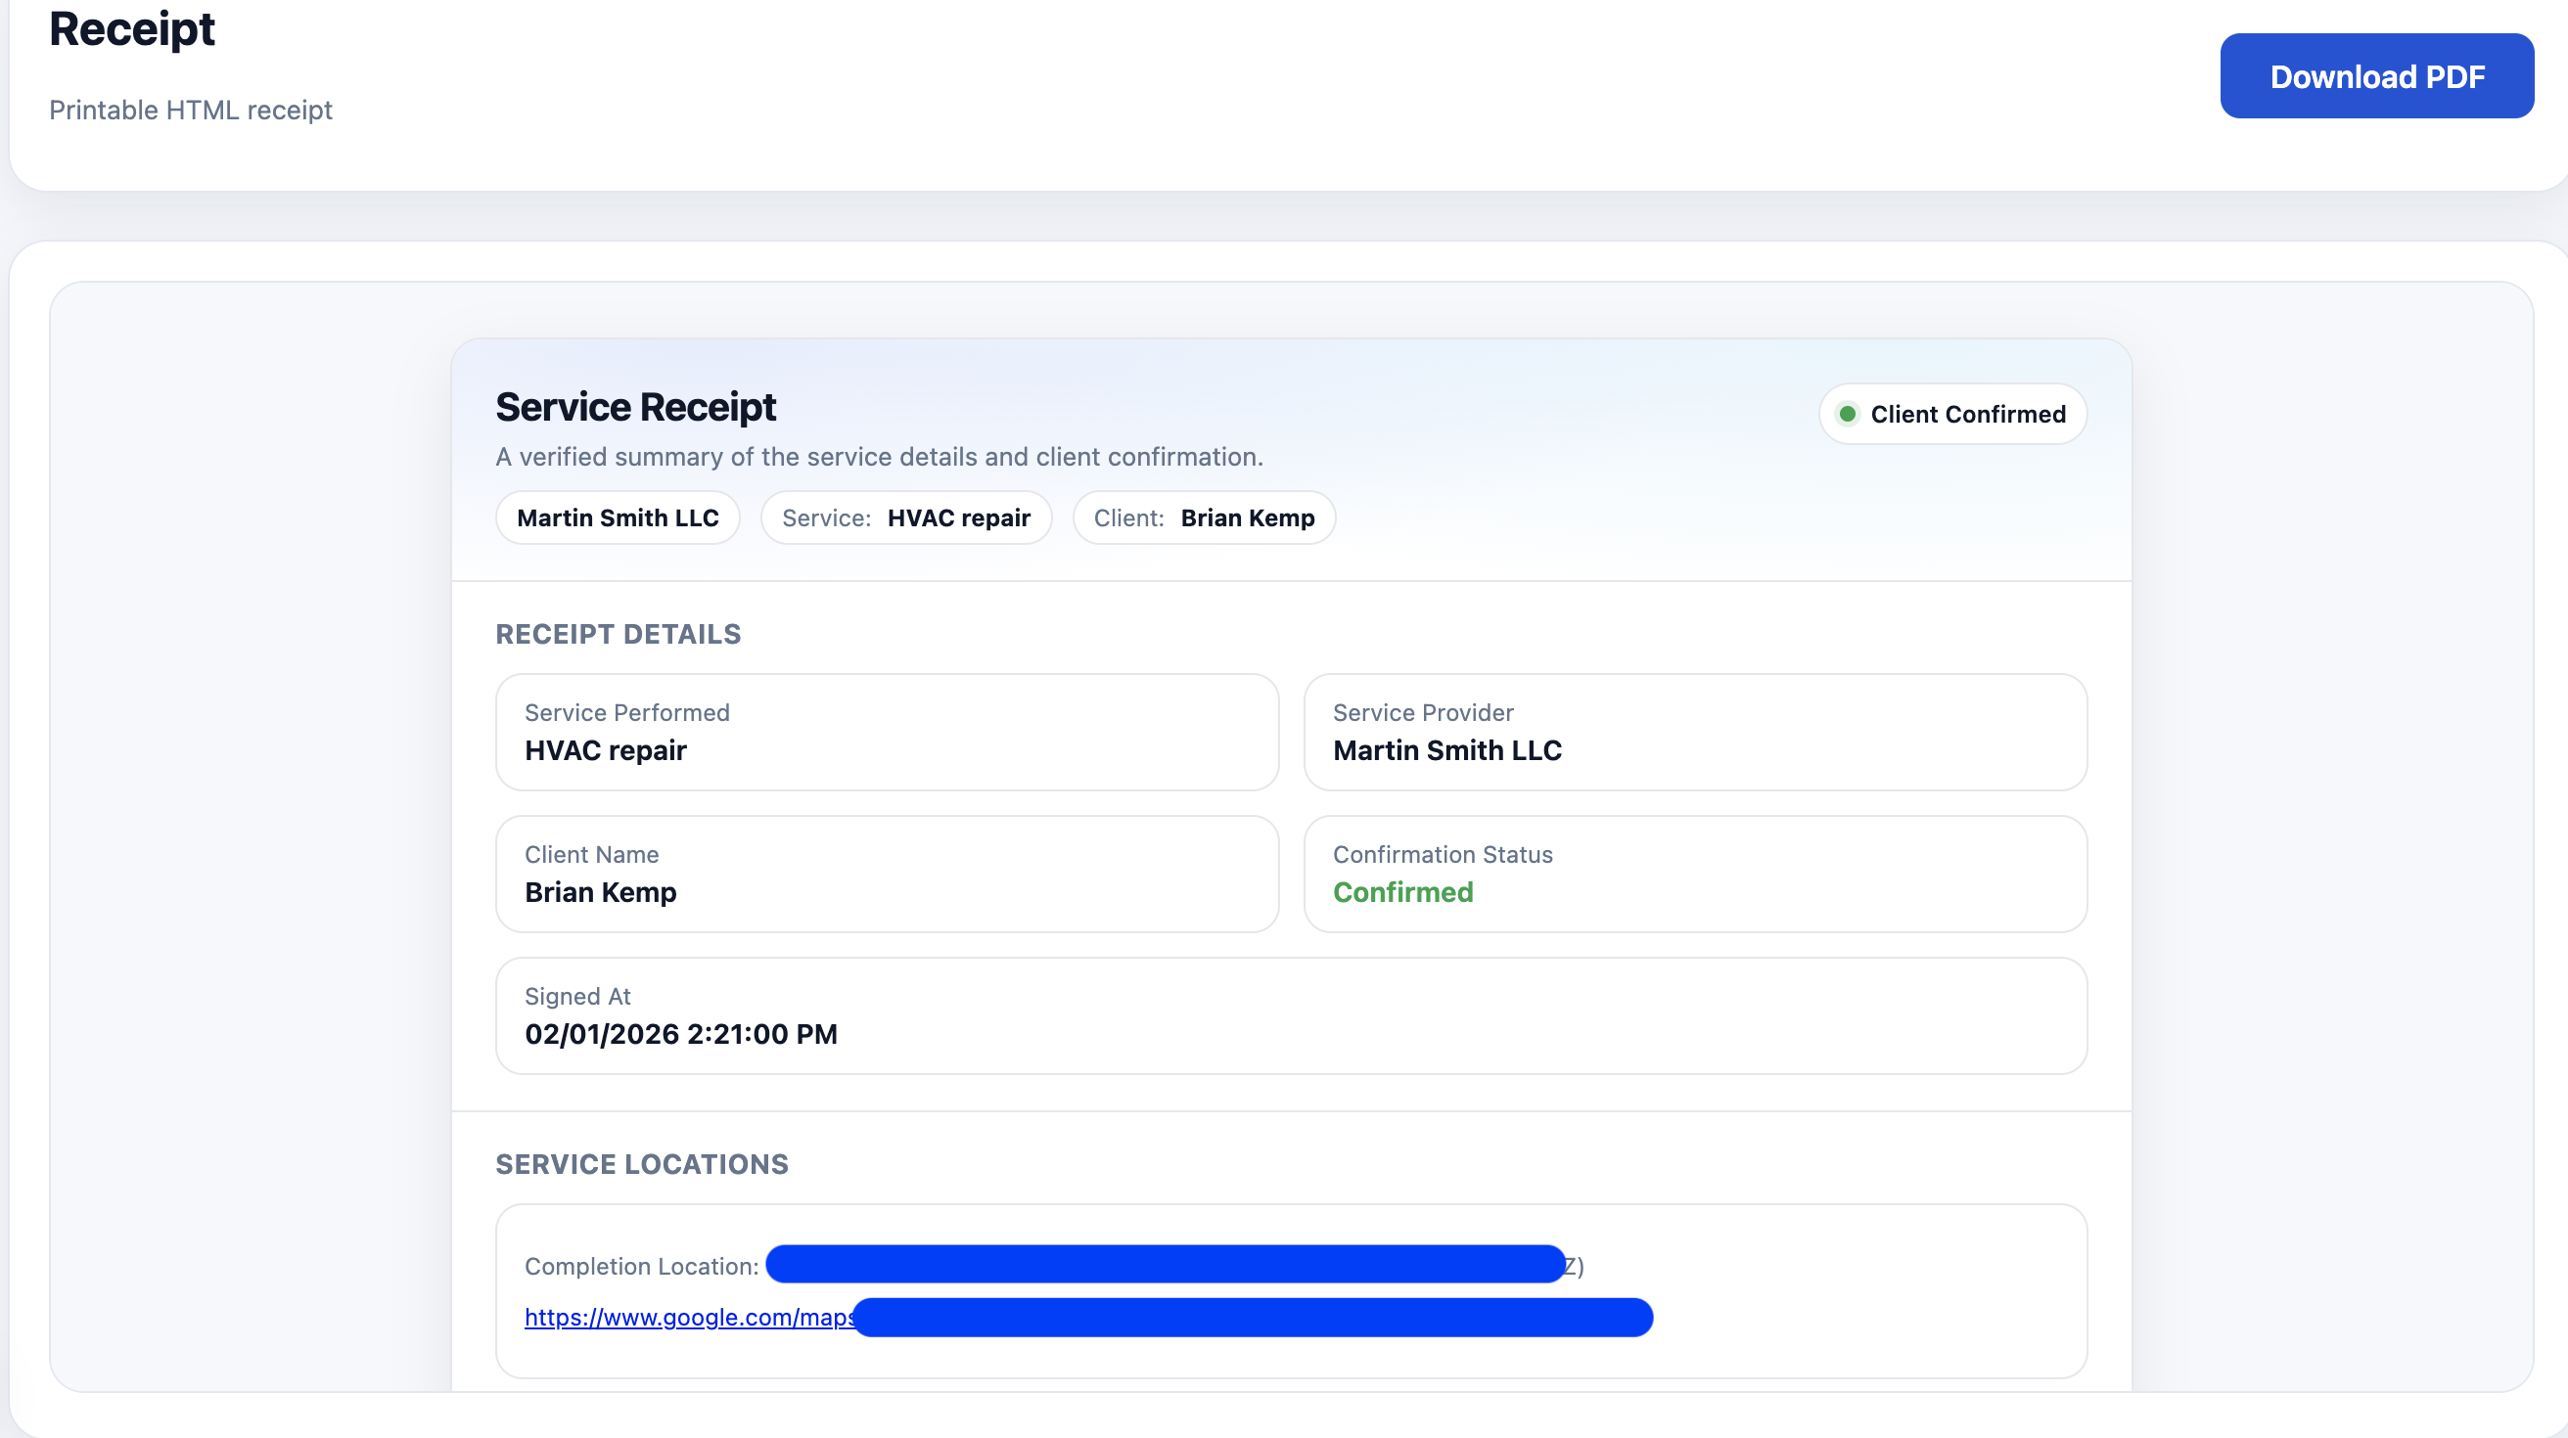
Task: Click the Completion Location label
Action: pos(641,1267)
